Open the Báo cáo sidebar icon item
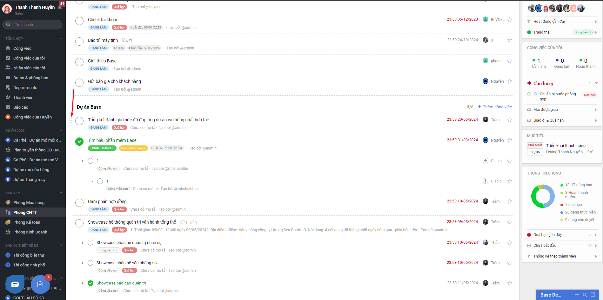 [21, 107]
